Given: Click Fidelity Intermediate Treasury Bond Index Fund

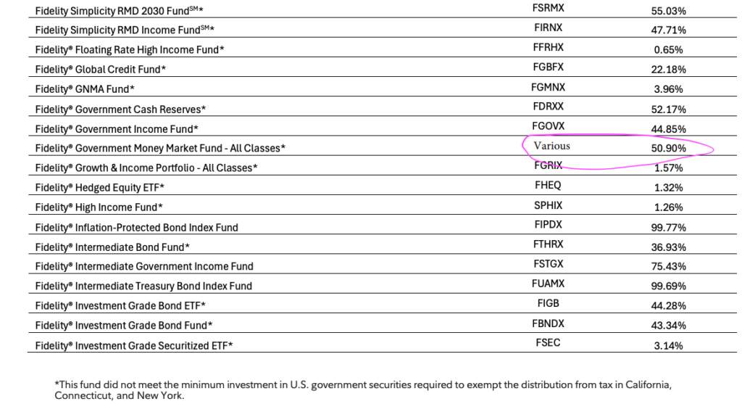Looking at the screenshot, I should coord(143,286).
